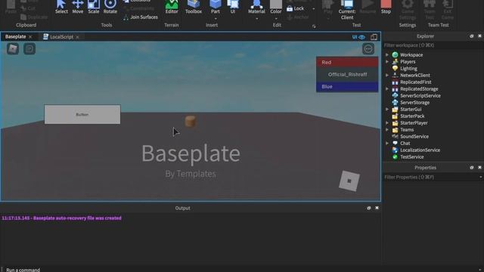Pick the Rotate tool
484x272 pixels.
pyautogui.click(x=110, y=7)
